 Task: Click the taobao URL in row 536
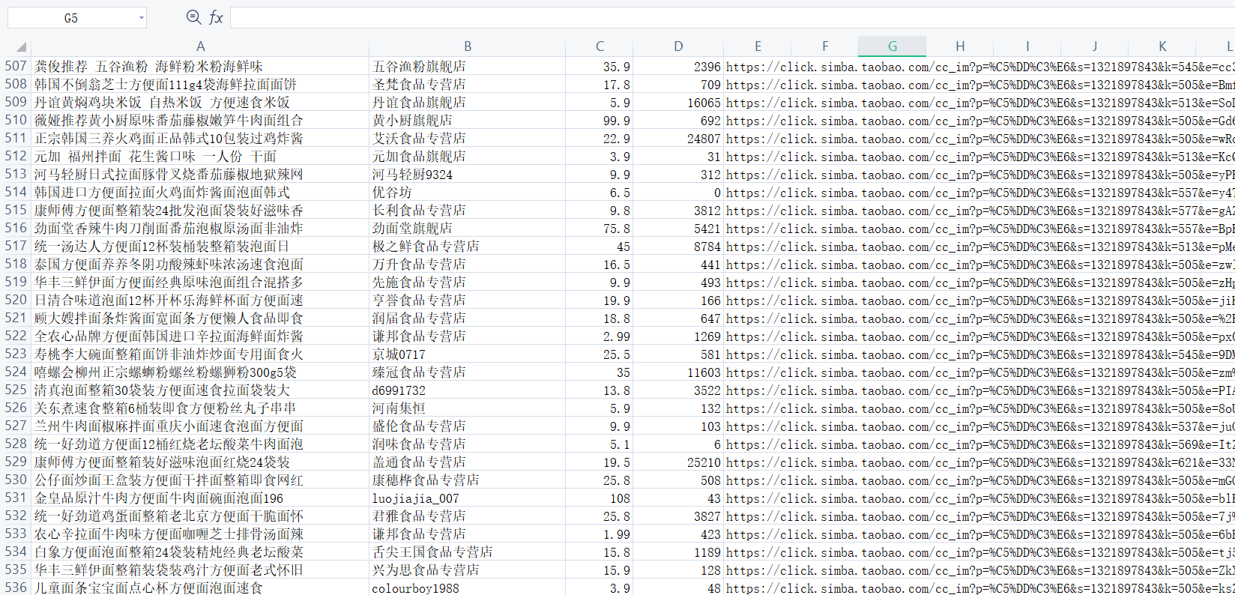tap(979, 588)
